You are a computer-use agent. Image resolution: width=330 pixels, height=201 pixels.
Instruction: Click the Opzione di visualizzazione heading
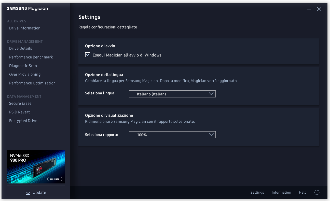tap(109, 115)
